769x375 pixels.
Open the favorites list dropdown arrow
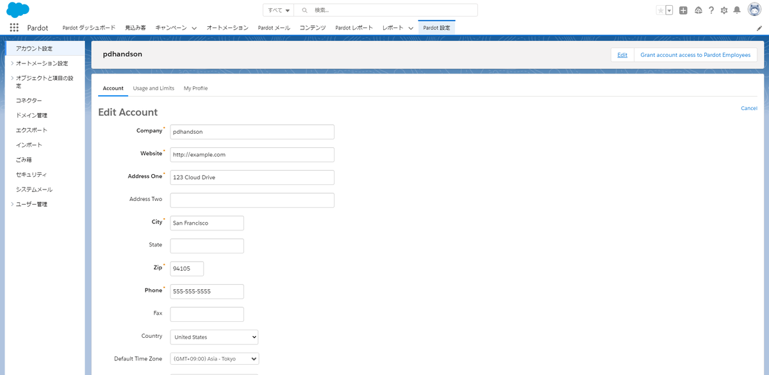(x=668, y=10)
